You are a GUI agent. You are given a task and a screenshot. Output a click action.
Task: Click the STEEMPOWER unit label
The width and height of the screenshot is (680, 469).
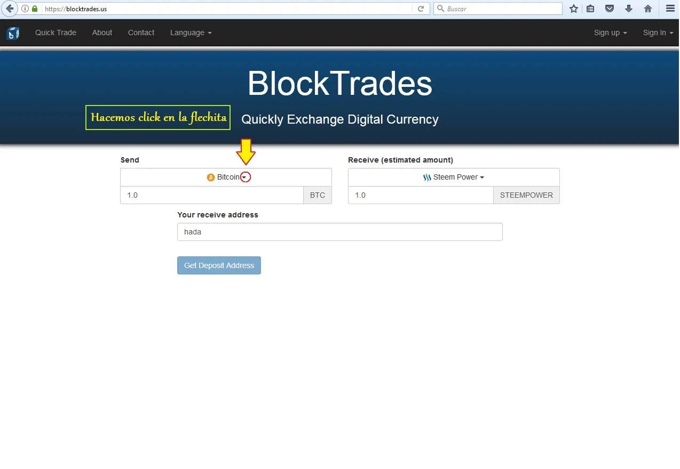526,195
